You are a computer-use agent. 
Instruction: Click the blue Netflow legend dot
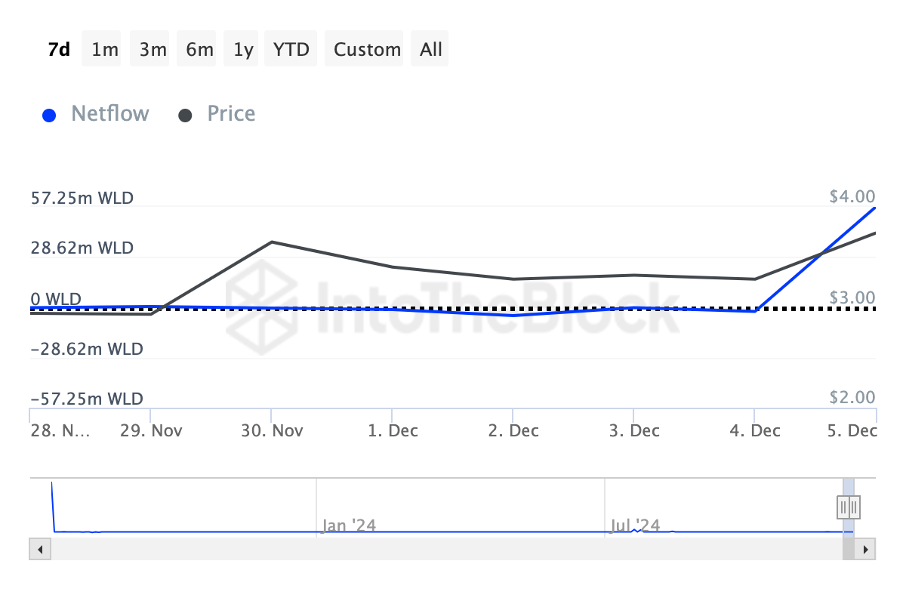50,115
